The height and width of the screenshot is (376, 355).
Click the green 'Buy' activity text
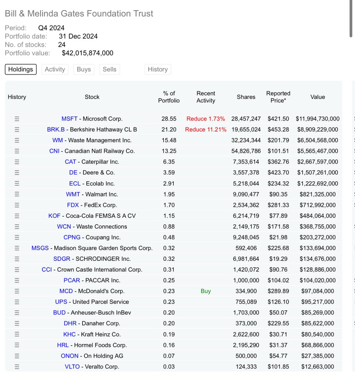coord(206,291)
